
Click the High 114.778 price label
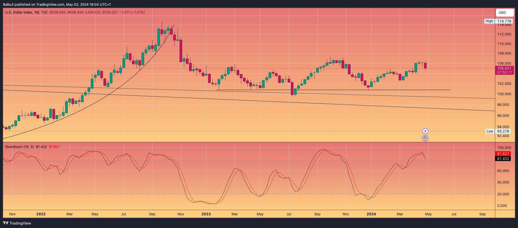[498, 21]
